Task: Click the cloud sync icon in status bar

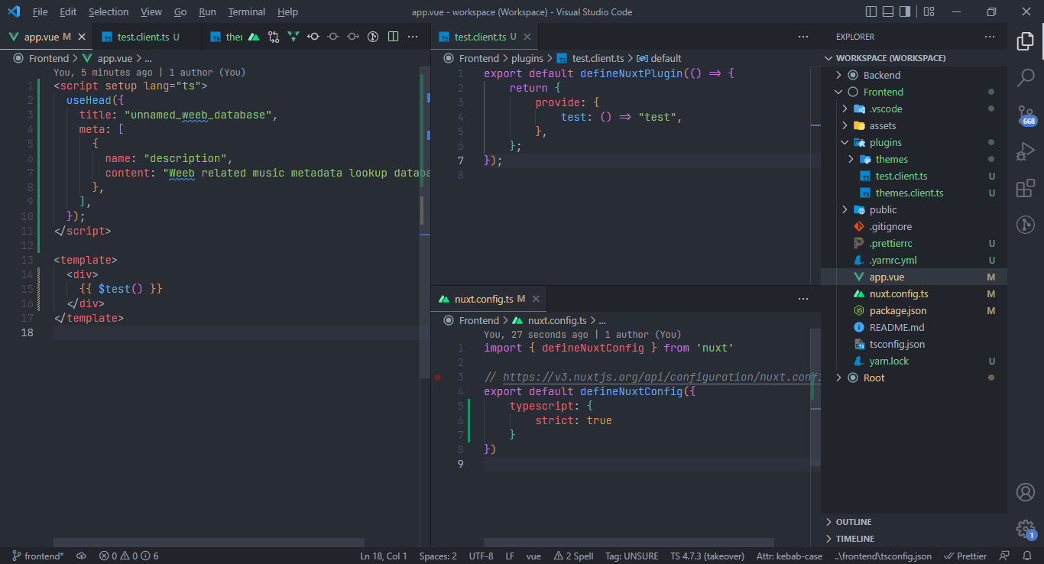Action: (x=82, y=556)
